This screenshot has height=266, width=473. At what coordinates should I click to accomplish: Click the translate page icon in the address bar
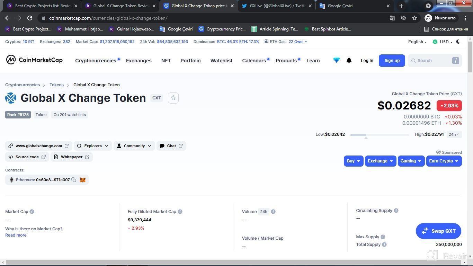(392, 18)
